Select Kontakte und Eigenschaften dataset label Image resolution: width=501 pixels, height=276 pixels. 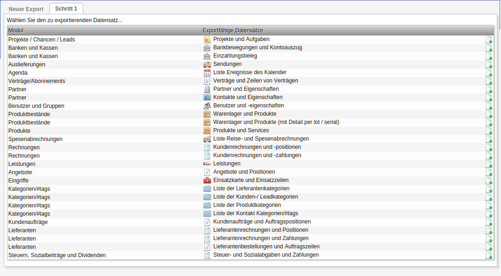[x=248, y=97]
